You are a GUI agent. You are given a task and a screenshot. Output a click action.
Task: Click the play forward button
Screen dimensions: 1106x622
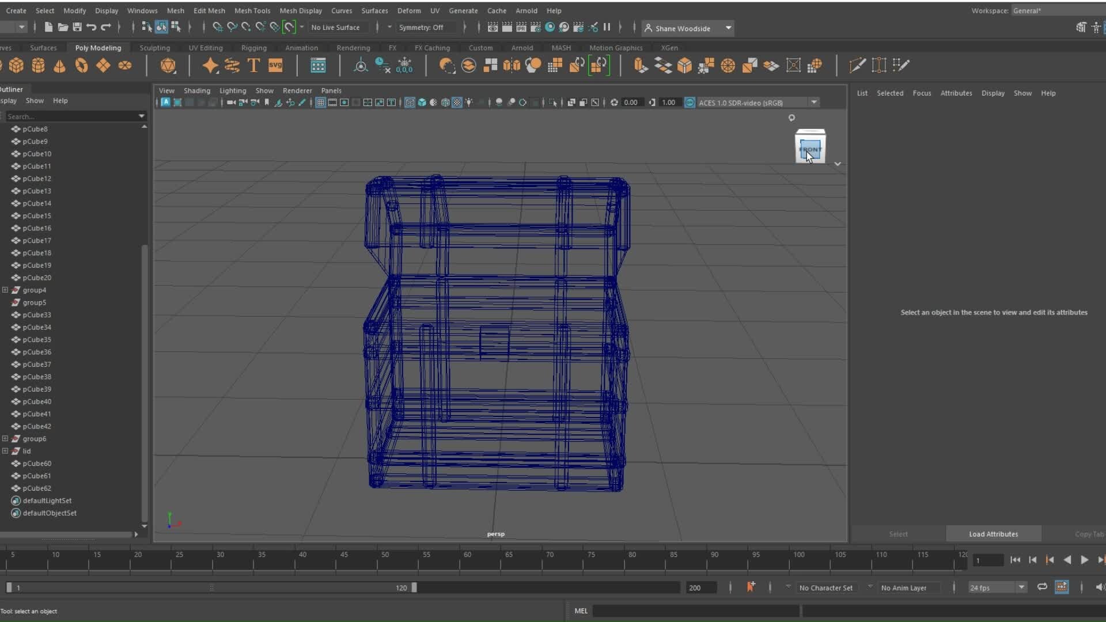click(x=1084, y=560)
